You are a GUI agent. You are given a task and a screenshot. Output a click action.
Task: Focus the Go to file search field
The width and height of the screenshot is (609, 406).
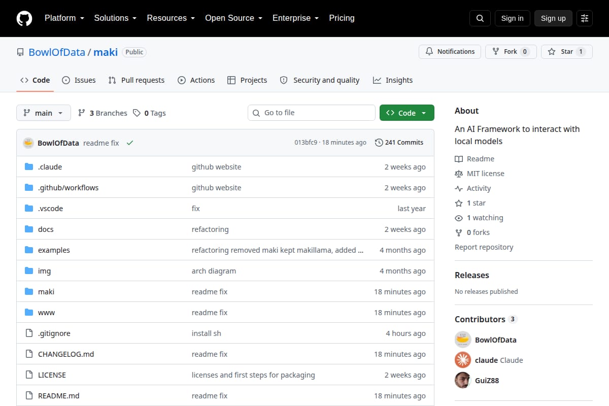(312, 113)
